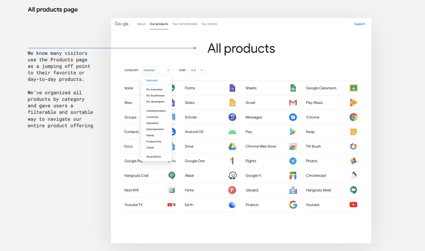
Task: Click the Finance G icon
Action: 293,205
